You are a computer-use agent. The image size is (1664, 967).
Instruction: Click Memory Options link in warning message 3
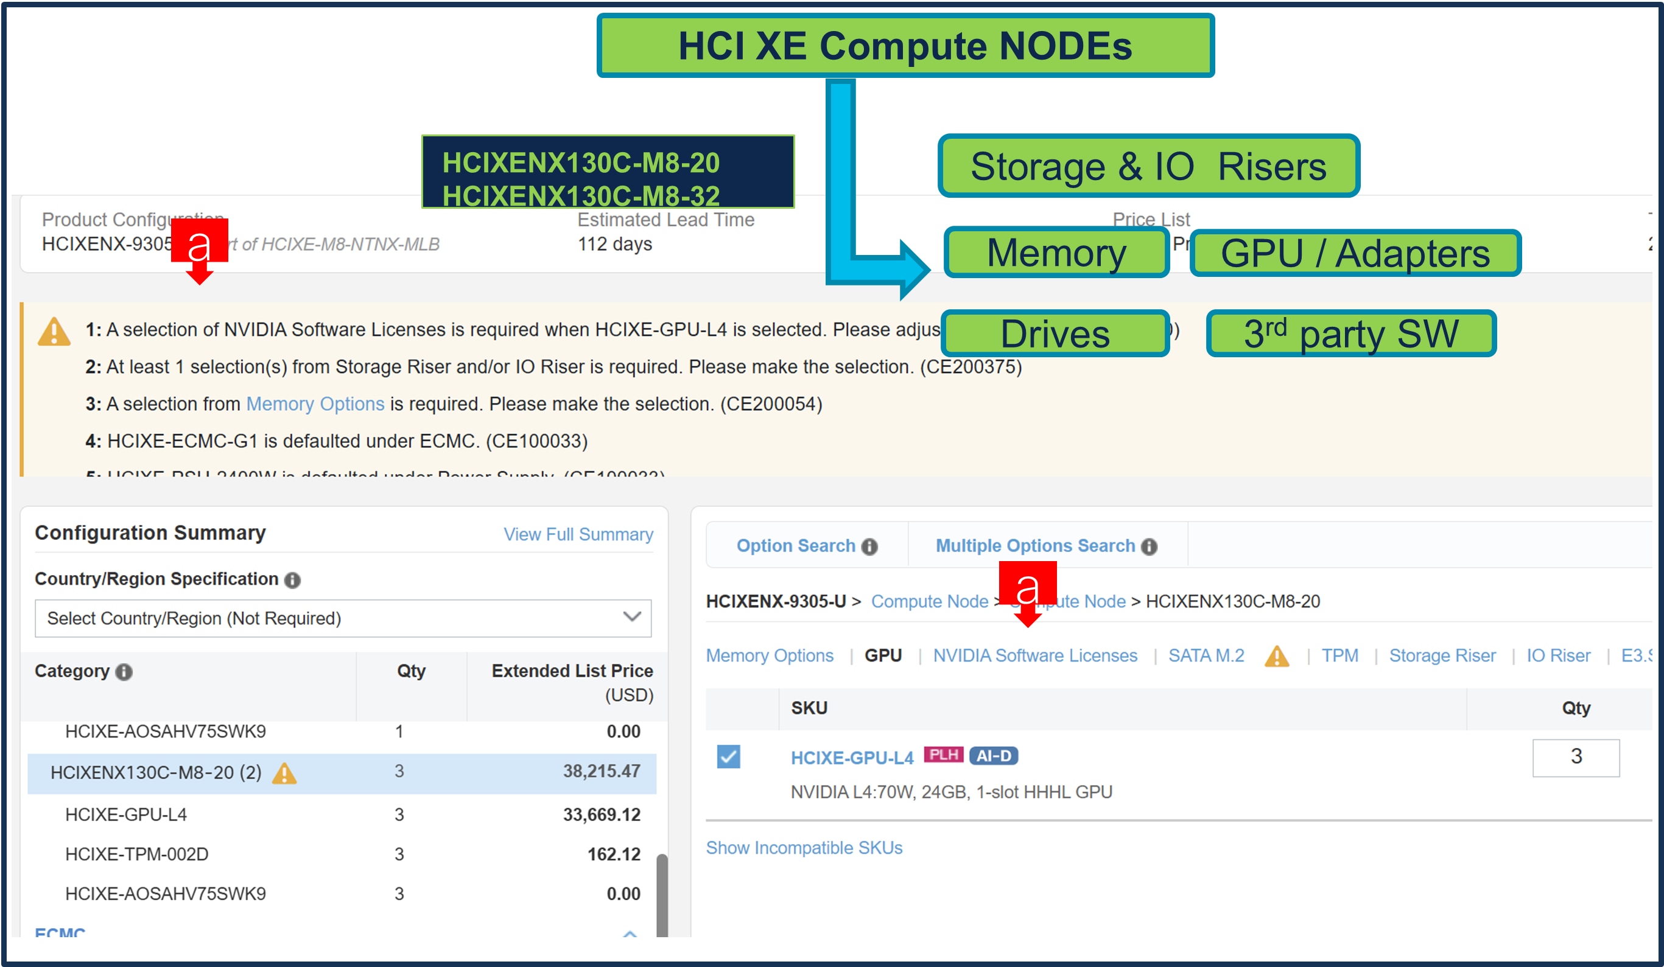coord(315,404)
